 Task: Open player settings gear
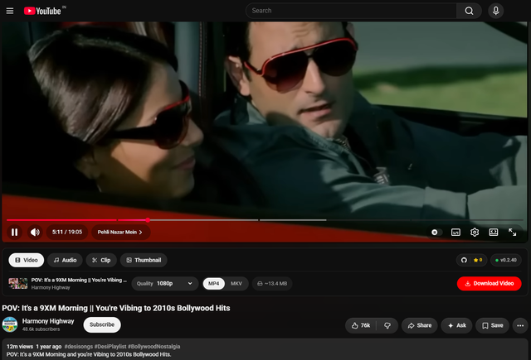click(475, 233)
